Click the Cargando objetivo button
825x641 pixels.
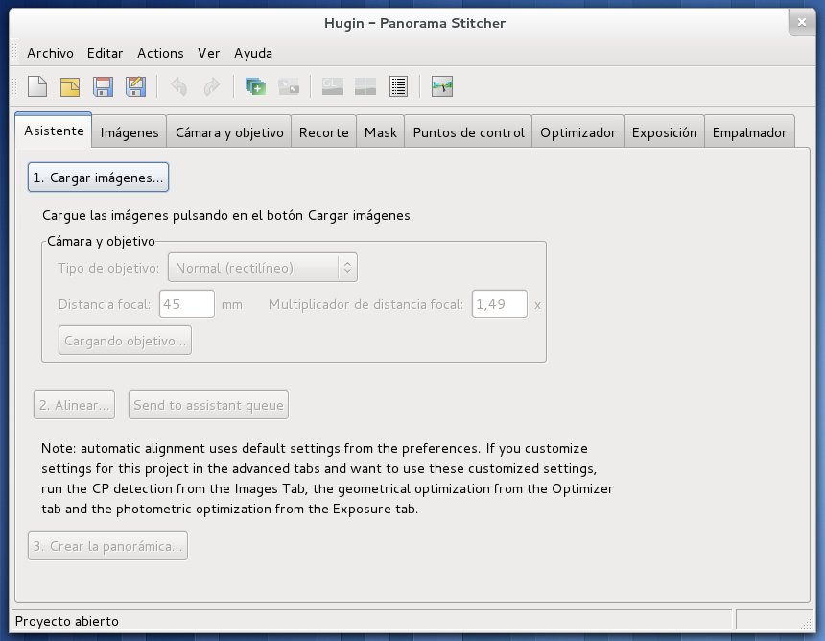(125, 341)
